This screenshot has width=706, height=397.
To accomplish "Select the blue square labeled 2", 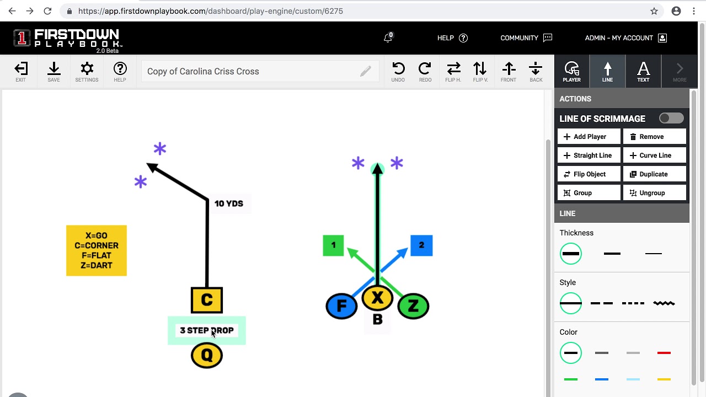I will (x=421, y=245).
